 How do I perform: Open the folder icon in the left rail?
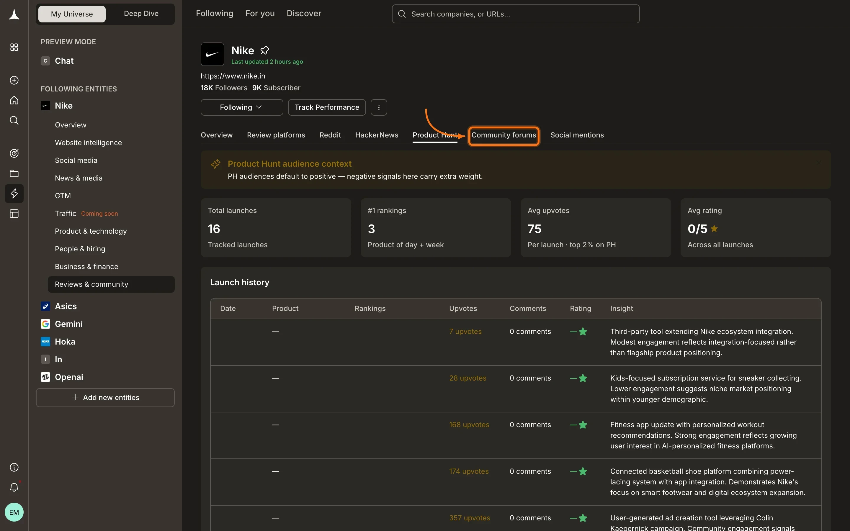(x=14, y=173)
